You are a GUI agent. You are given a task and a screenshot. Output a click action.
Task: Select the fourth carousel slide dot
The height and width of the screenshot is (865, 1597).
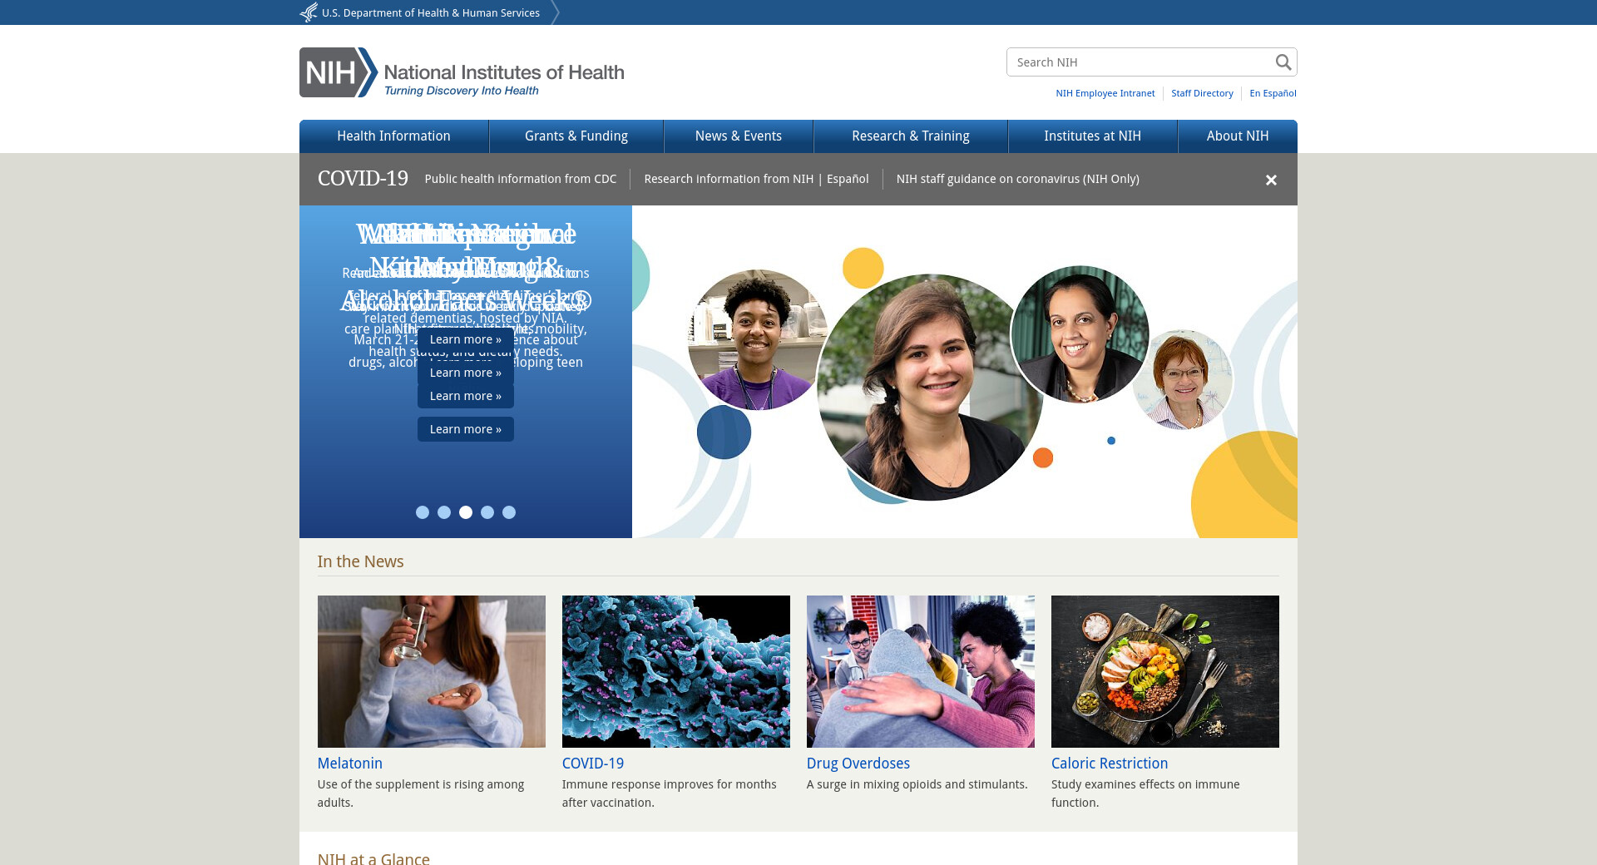(487, 512)
